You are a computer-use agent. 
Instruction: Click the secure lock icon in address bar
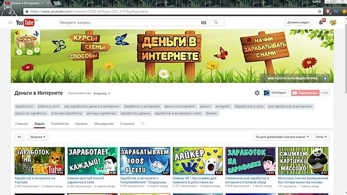[27, 11]
